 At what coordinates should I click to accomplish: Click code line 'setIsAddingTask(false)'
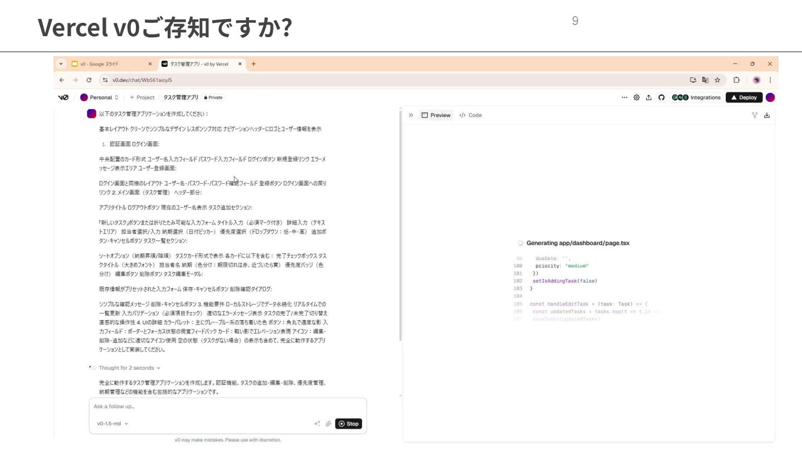click(564, 281)
